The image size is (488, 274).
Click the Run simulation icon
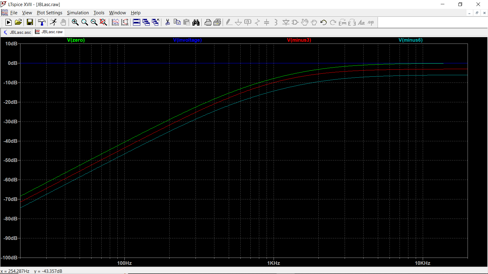click(x=9, y=22)
